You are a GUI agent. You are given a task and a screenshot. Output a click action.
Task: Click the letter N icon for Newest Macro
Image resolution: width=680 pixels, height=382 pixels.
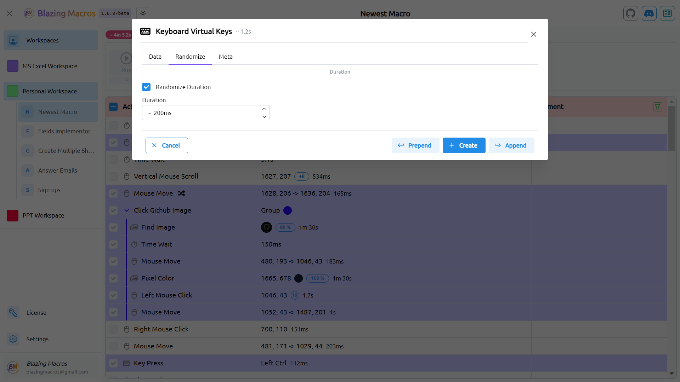(x=28, y=112)
